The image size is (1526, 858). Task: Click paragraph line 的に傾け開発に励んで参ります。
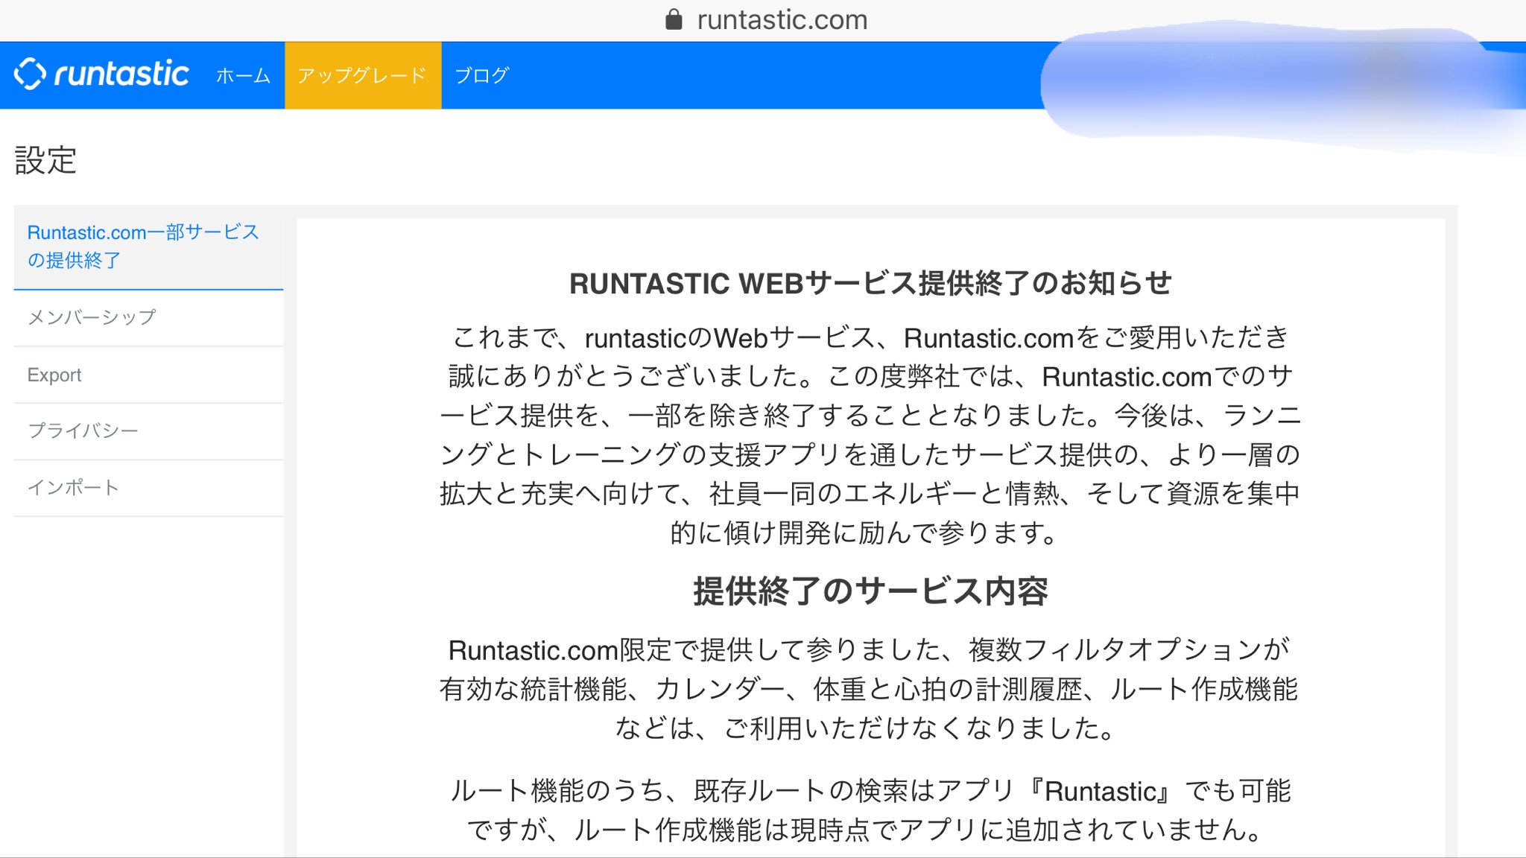pyautogui.click(x=864, y=533)
